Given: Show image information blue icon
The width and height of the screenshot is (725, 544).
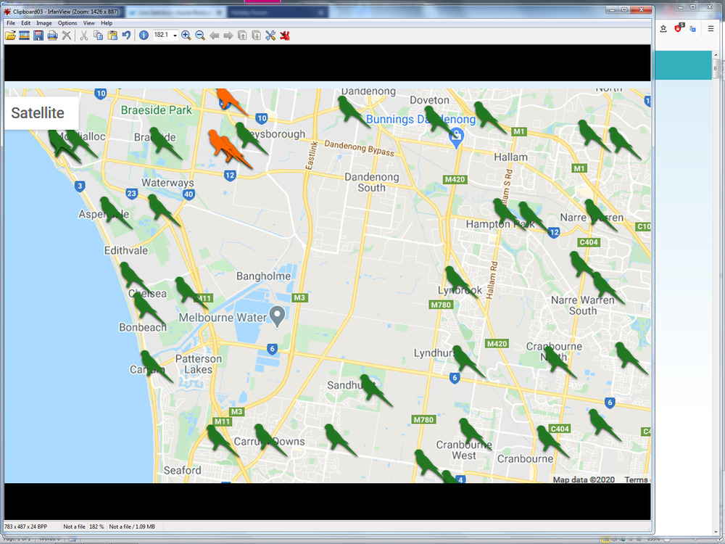Looking at the screenshot, I should pos(144,36).
